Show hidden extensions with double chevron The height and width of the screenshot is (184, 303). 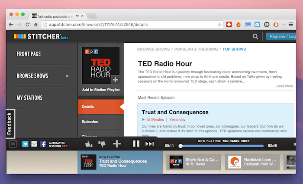[283, 25]
